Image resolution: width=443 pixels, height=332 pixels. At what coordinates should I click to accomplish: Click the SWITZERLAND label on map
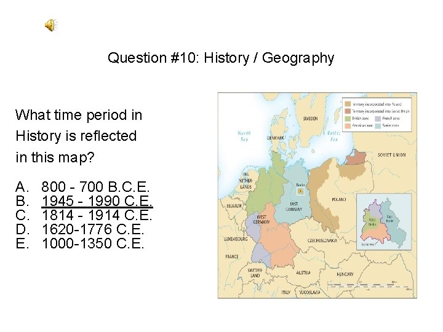pyautogui.click(x=255, y=273)
